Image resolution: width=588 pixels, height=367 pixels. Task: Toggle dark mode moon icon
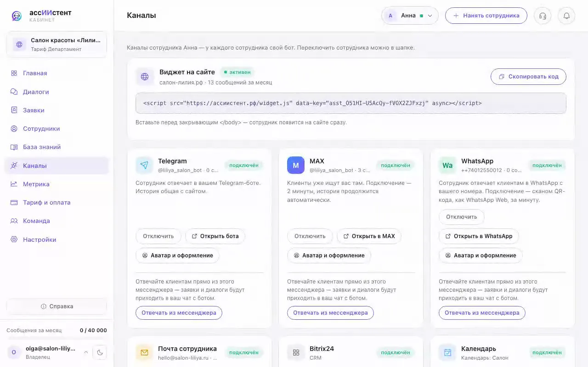[x=100, y=352]
